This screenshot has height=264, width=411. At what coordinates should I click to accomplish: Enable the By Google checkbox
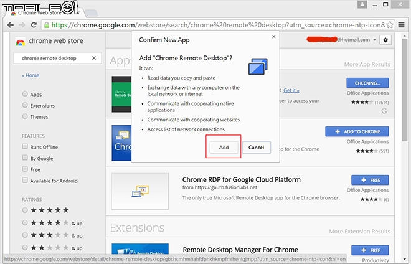coord(25,158)
